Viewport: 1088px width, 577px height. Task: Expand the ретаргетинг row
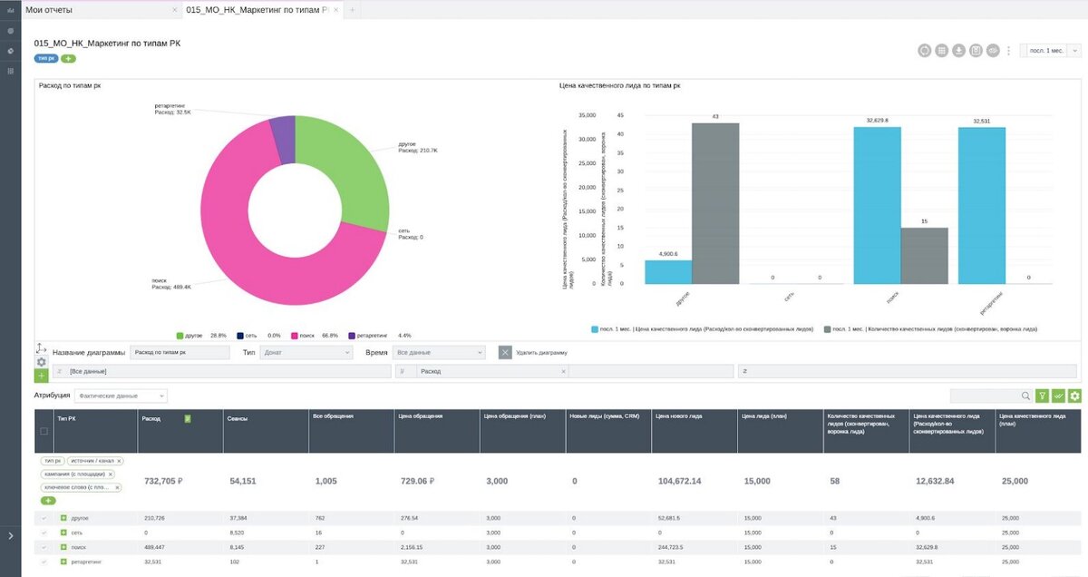[63, 562]
